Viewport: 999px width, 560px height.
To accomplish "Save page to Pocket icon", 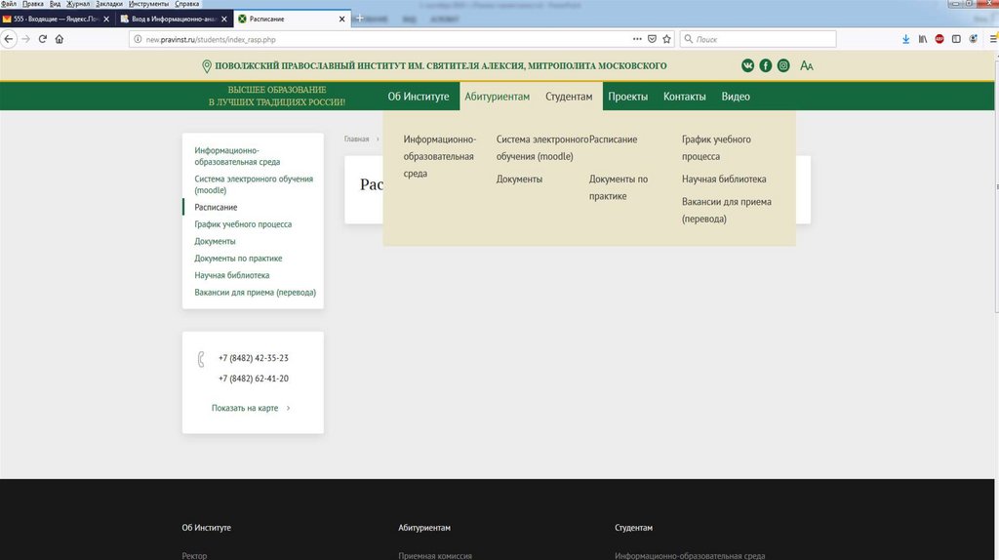I will [x=652, y=39].
